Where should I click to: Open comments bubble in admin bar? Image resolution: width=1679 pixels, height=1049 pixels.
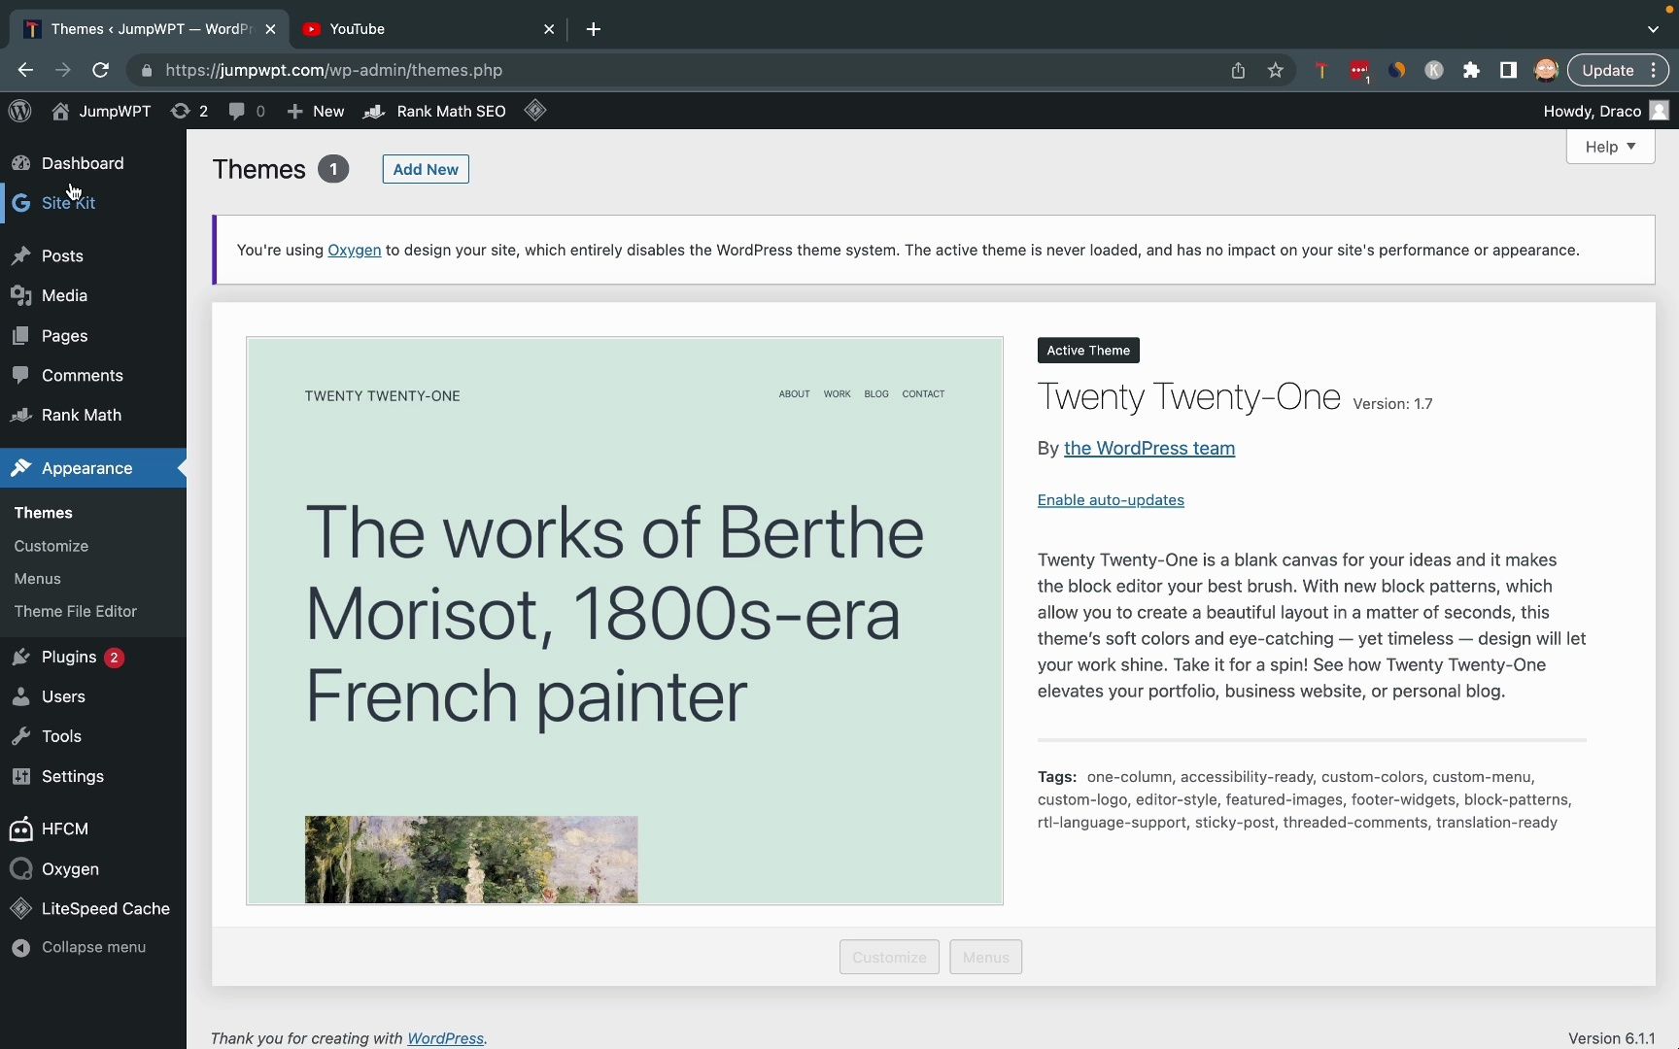click(236, 111)
